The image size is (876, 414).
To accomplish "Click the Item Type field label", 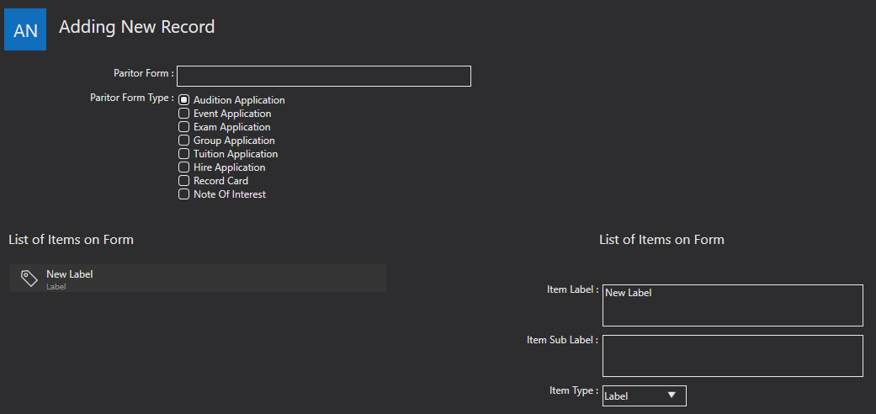I will 574,390.
